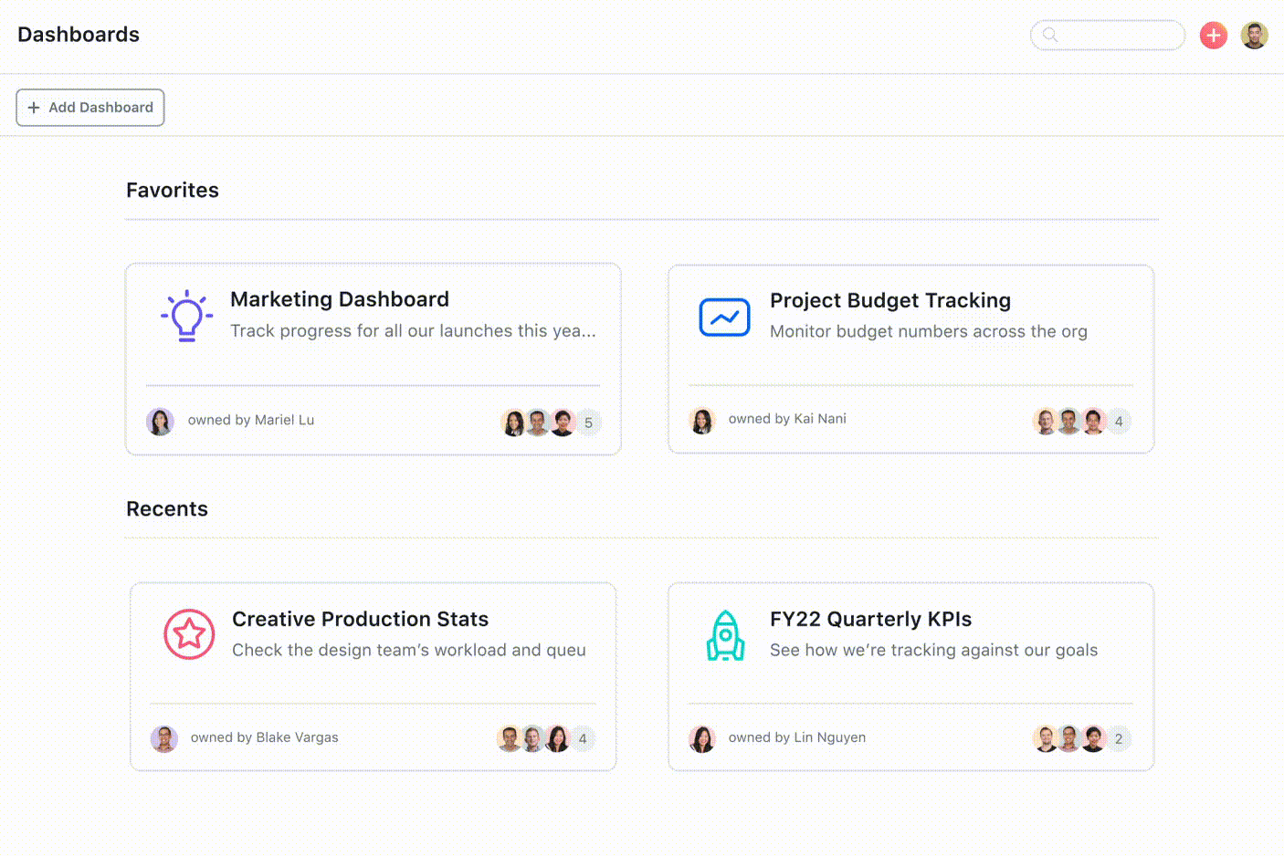Click the FY22 Quarterly KPIs rocket icon
This screenshot has width=1284, height=856.
(725, 635)
